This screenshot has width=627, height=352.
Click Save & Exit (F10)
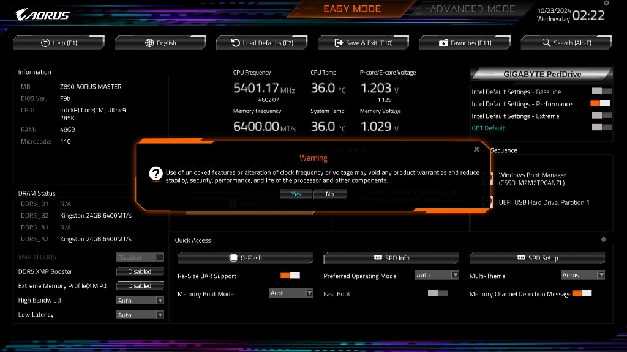coord(363,43)
